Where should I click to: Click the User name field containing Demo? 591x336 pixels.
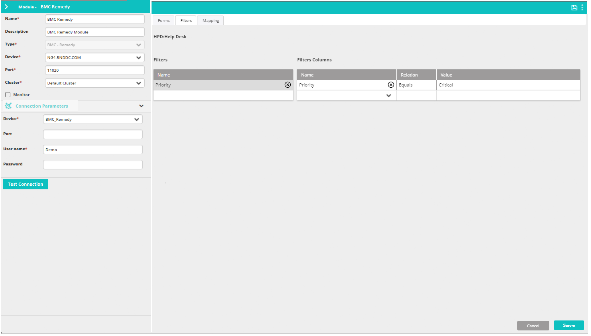tap(93, 150)
